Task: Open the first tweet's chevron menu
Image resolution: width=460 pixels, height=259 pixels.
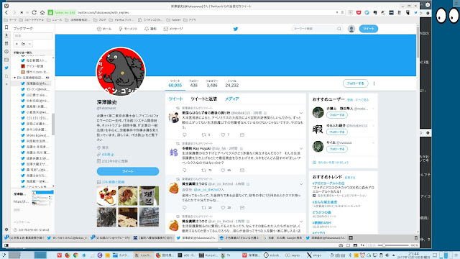Action: coord(301,113)
